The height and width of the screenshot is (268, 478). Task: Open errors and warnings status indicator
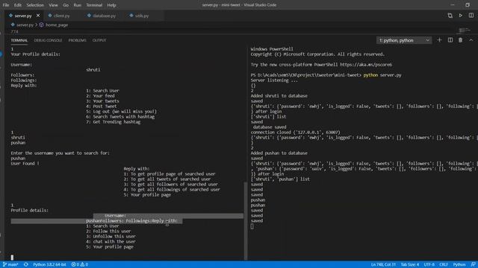coord(80,264)
